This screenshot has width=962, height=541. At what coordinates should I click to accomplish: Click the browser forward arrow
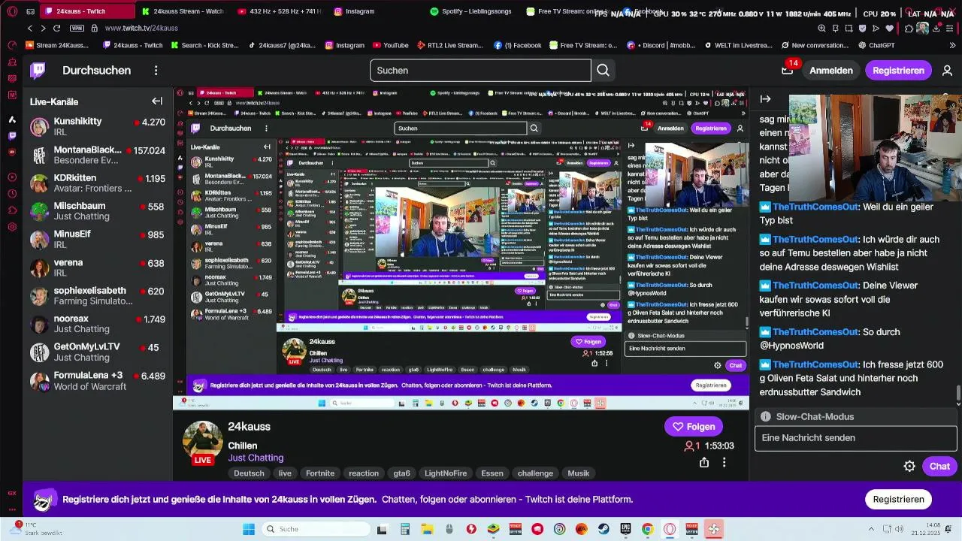[x=43, y=28]
